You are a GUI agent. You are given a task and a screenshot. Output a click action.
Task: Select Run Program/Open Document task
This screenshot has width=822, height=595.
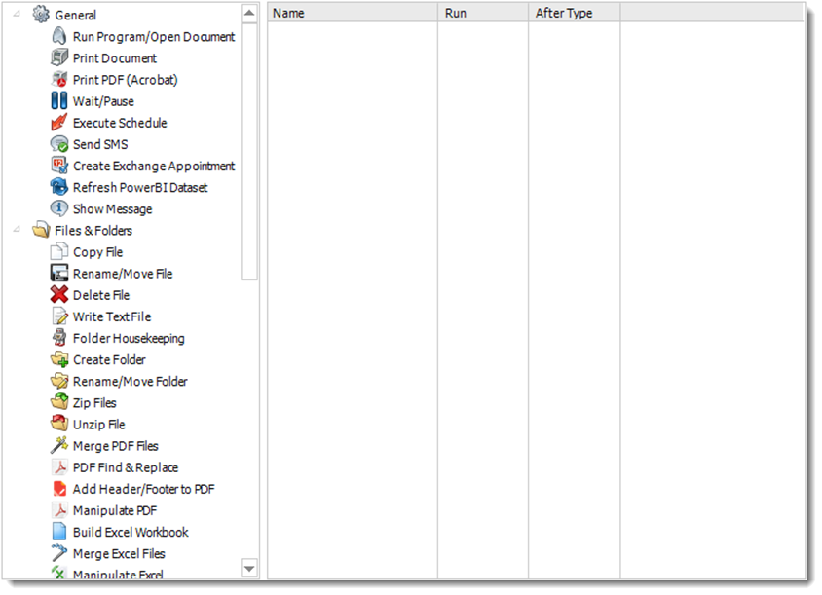pos(153,37)
